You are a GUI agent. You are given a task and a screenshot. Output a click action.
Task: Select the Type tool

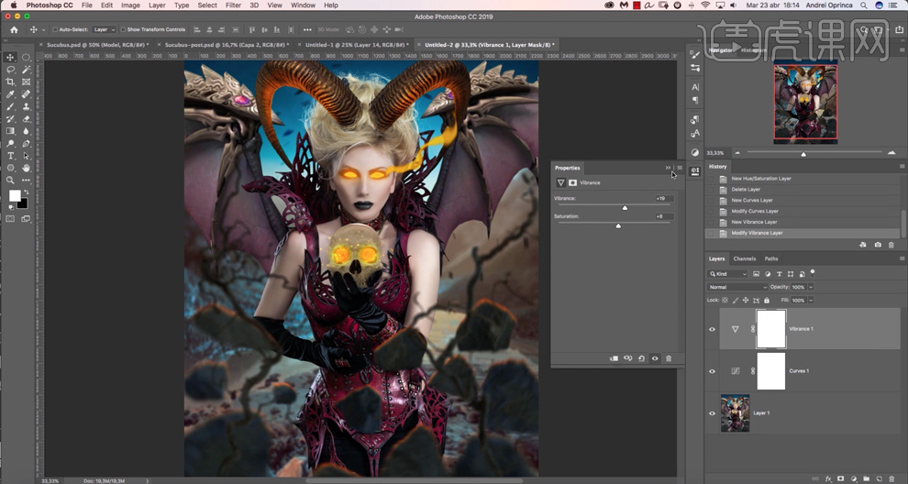click(10, 156)
